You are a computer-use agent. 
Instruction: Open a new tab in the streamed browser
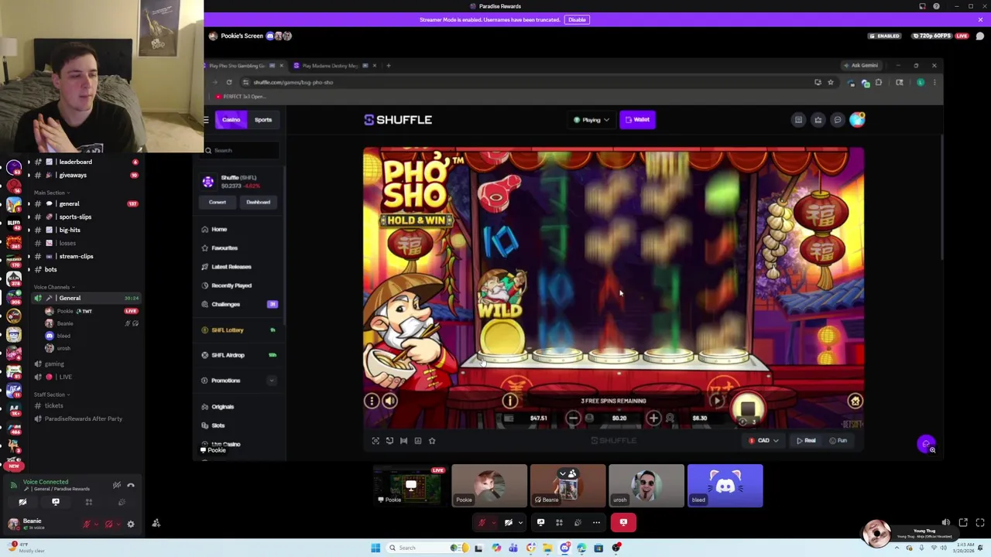point(389,66)
